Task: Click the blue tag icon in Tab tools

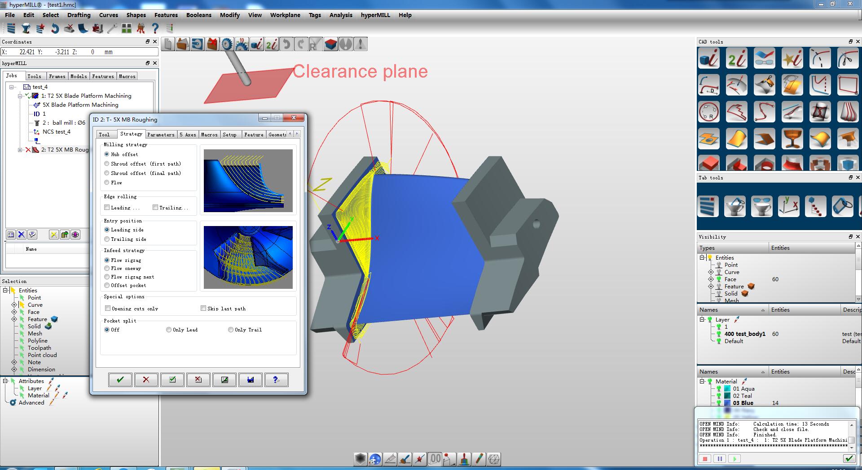Action: 843,207
